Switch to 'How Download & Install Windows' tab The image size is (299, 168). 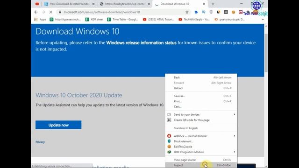click(69, 4)
